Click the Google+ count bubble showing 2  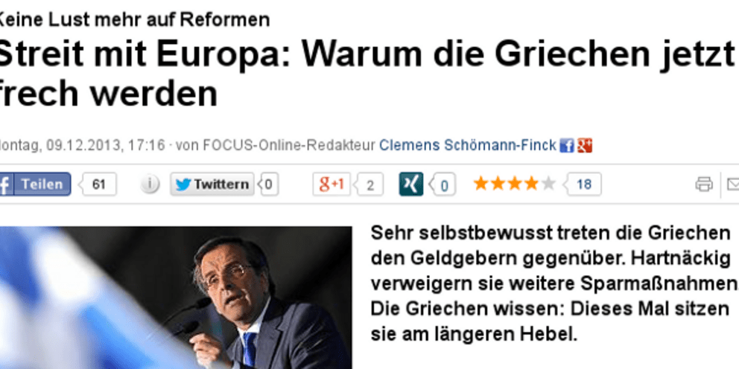369,184
